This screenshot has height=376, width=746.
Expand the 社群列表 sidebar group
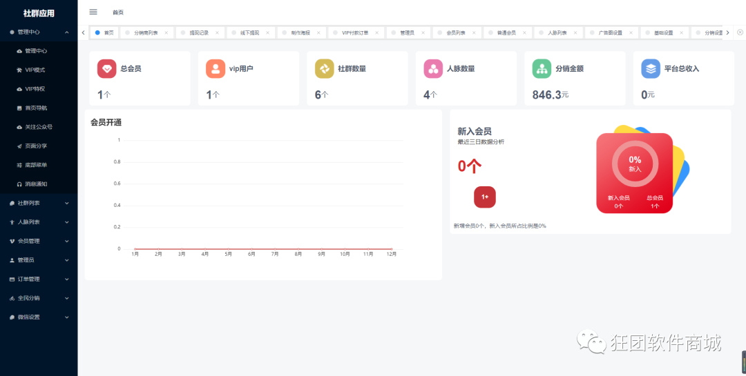pos(39,203)
